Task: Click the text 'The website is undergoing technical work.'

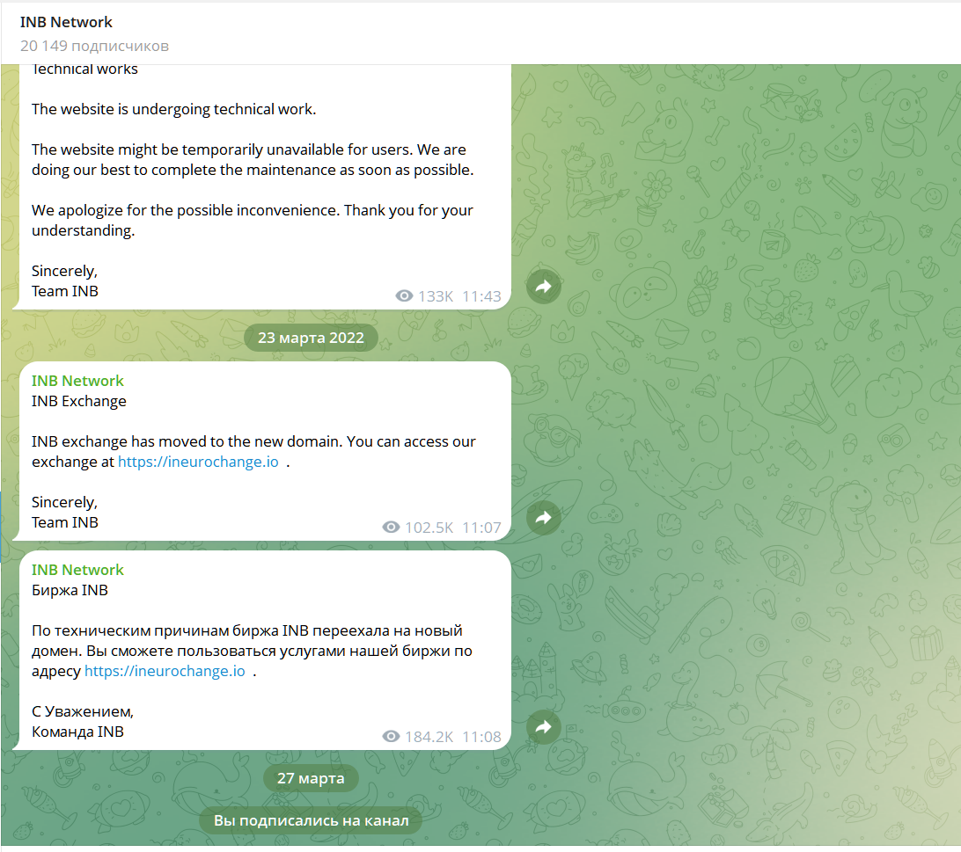Action: 174,109
